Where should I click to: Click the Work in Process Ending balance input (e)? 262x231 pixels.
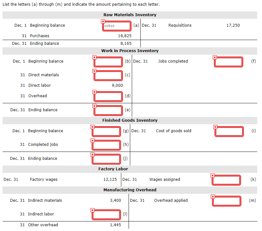(x=108, y=111)
